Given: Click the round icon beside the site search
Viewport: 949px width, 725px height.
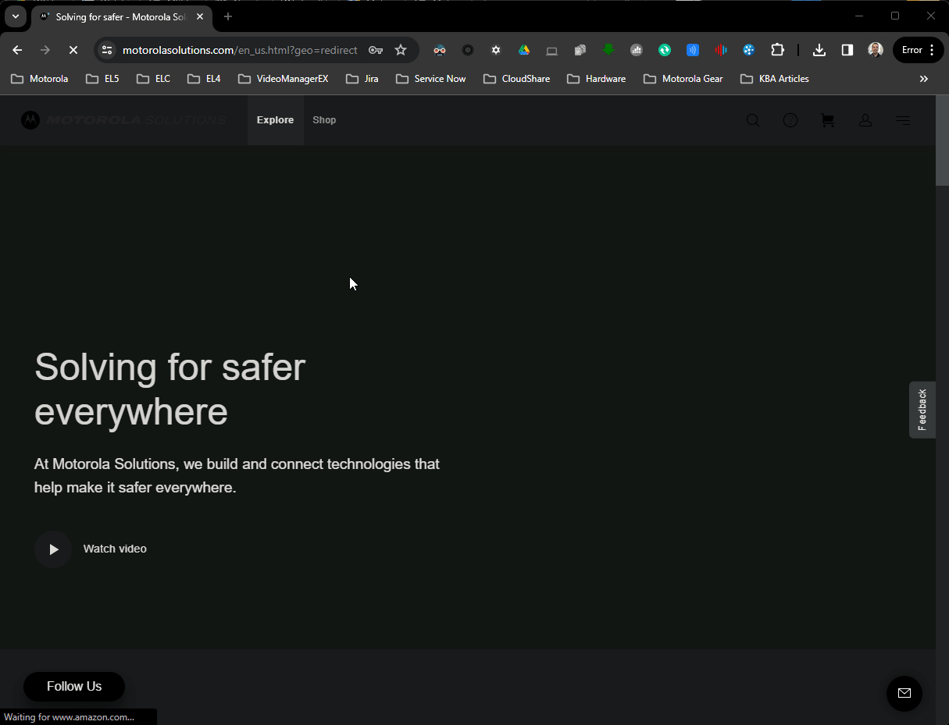Looking at the screenshot, I should point(790,120).
